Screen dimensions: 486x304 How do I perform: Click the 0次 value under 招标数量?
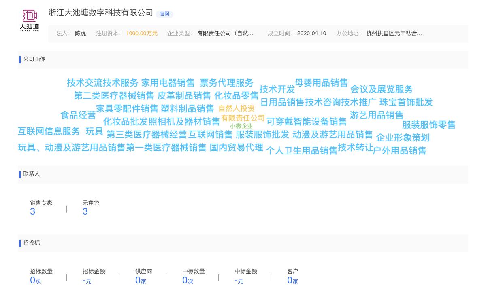click(36, 280)
